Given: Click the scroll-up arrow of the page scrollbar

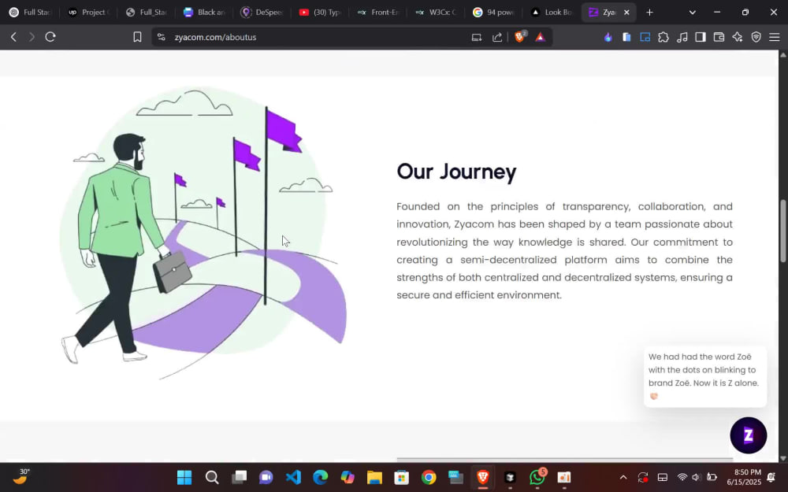Looking at the screenshot, I should pos(783,54).
